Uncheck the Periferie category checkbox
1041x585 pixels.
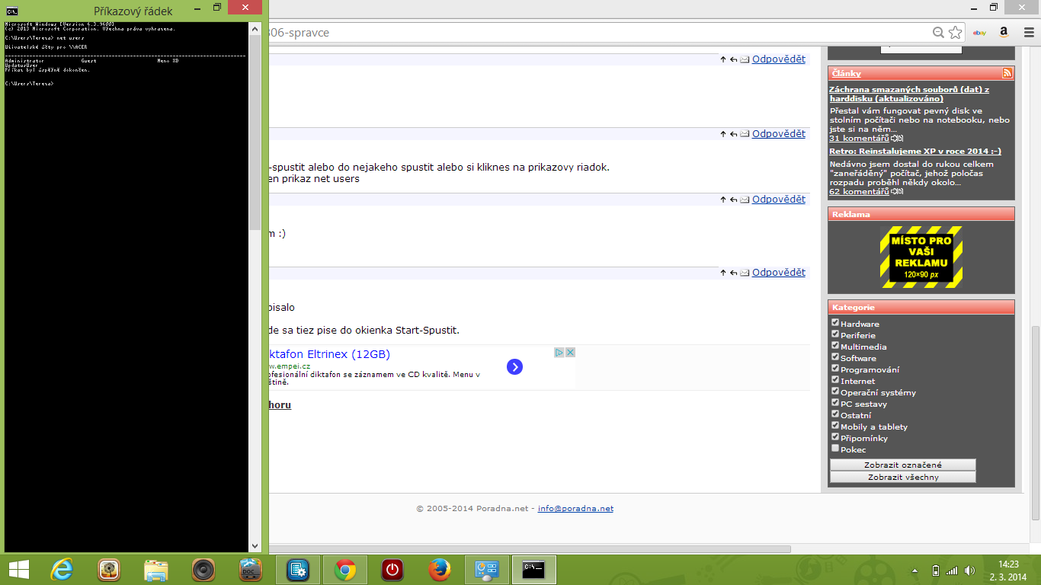[835, 334]
